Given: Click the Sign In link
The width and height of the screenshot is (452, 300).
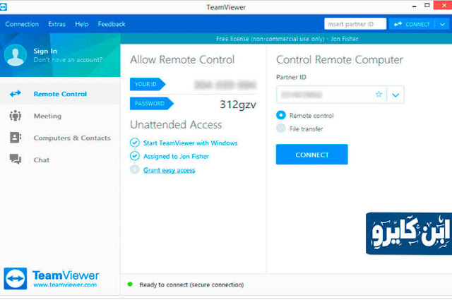Looking at the screenshot, I should [45, 51].
